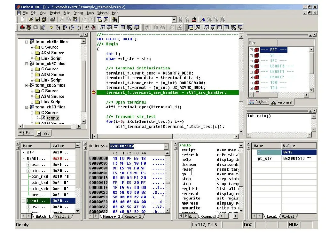Click the Address input field in Memory panel
The width and height of the screenshot is (329, 234).
[x=137, y=146]
